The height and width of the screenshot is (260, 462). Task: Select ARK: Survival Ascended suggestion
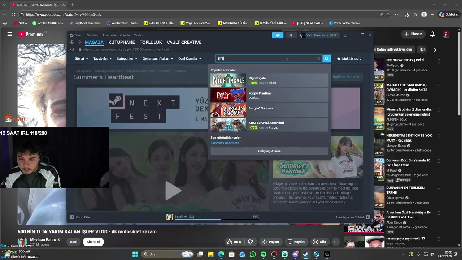(269, 125)
